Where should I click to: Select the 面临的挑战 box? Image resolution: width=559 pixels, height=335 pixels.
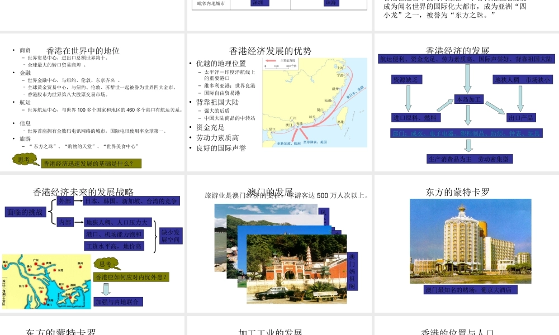pos(25,212)
